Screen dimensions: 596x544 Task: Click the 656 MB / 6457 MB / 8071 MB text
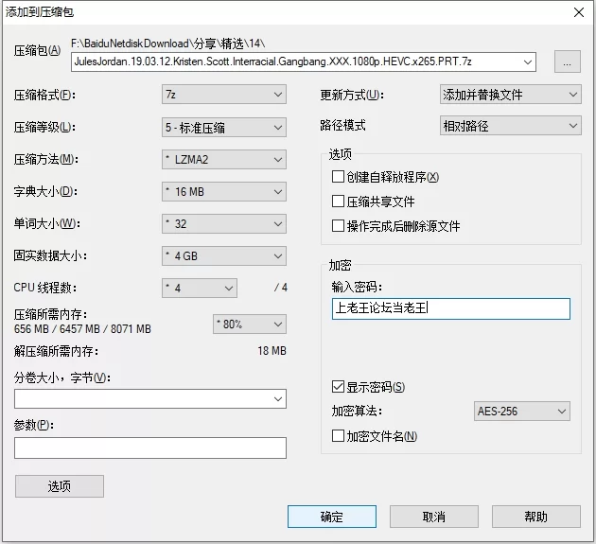(x=82, y=329)
